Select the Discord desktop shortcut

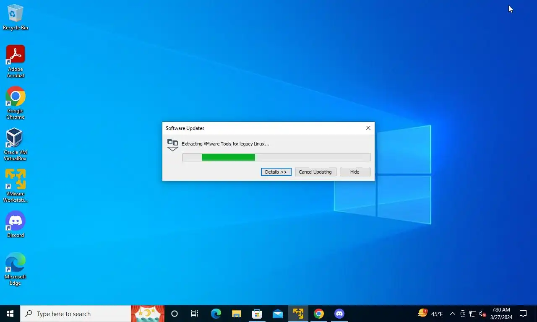16,224
